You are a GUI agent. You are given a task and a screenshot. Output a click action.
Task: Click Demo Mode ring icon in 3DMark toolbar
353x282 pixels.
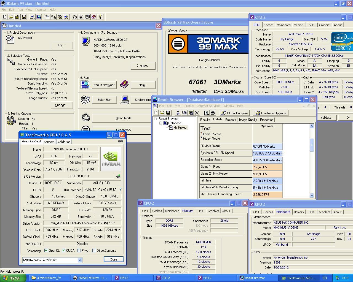click(x=75, y=17)
